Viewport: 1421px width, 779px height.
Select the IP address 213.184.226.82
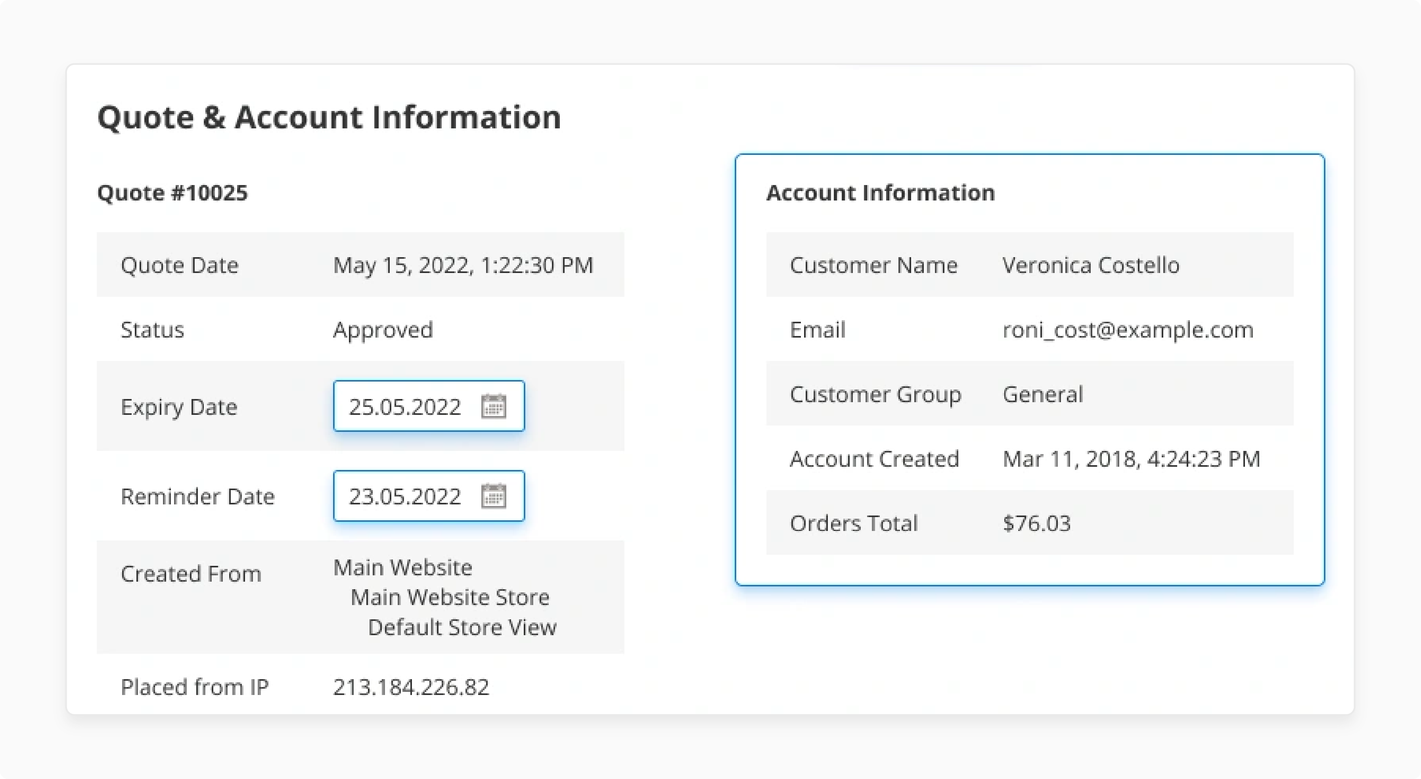pos(411,687)
